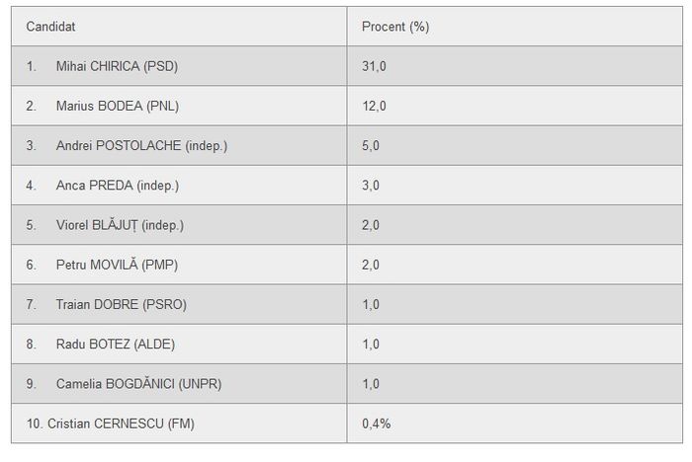Select the 5,0 percentage cell
Viewport: 692px width, 462px height.
tap(515, 145)
